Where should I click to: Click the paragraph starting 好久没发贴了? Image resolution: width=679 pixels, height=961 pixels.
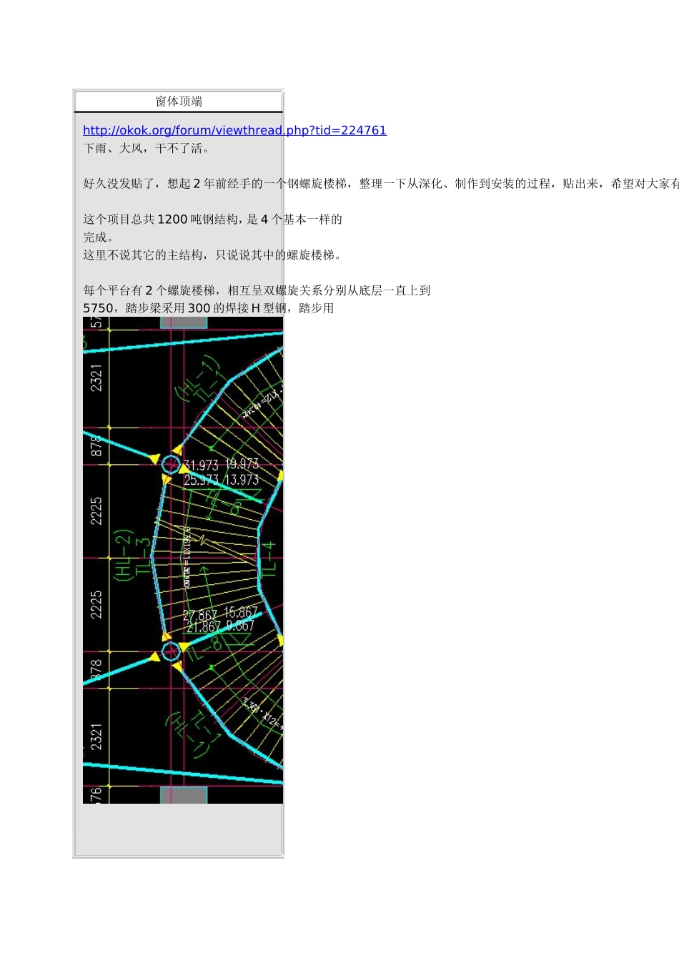(381, 184)
